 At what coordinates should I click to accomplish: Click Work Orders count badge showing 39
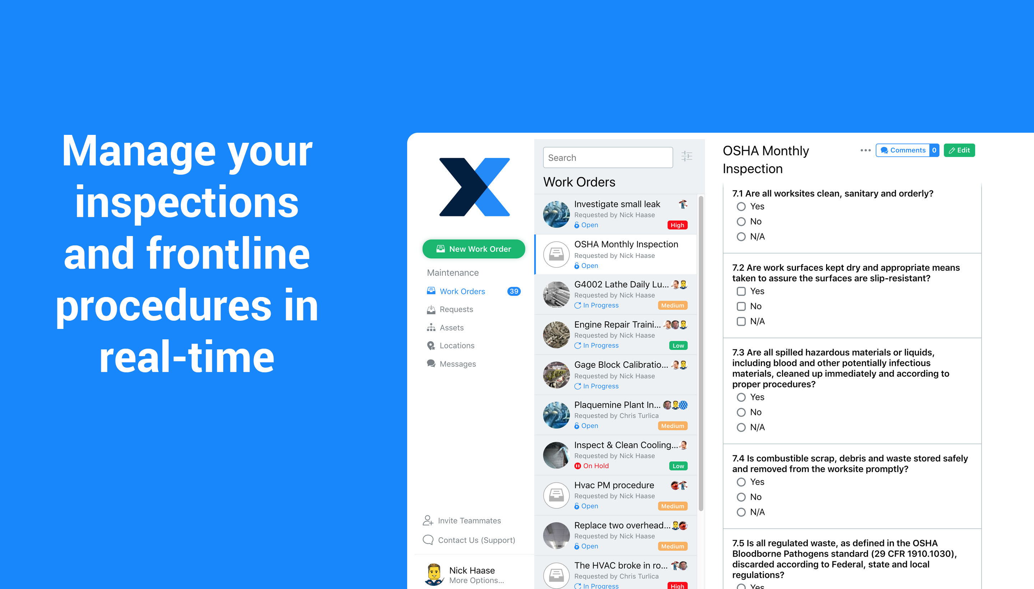tap(515, 291)
